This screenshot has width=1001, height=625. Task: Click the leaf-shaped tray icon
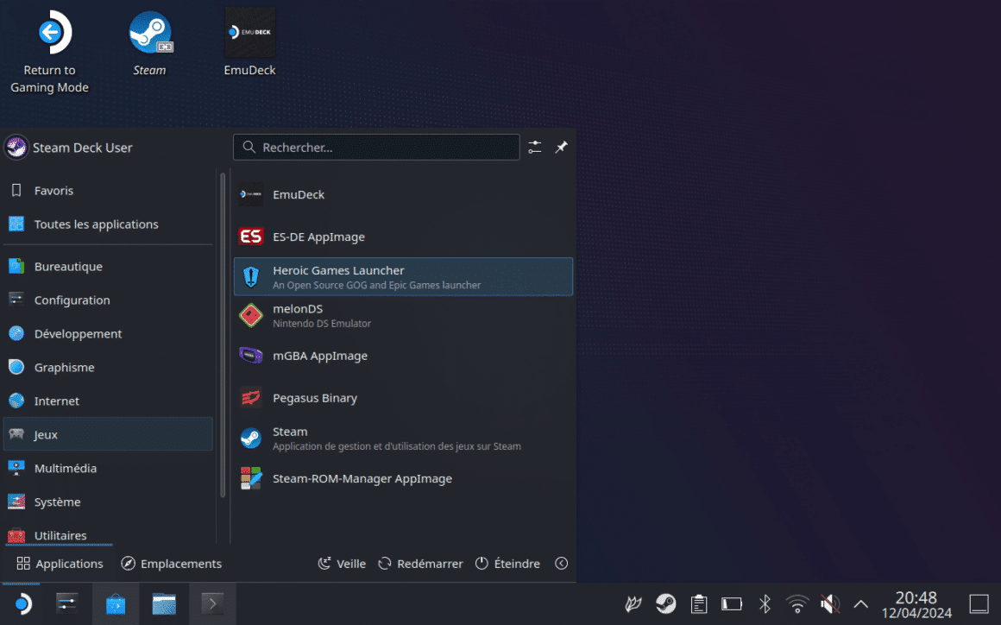point(633,604)
